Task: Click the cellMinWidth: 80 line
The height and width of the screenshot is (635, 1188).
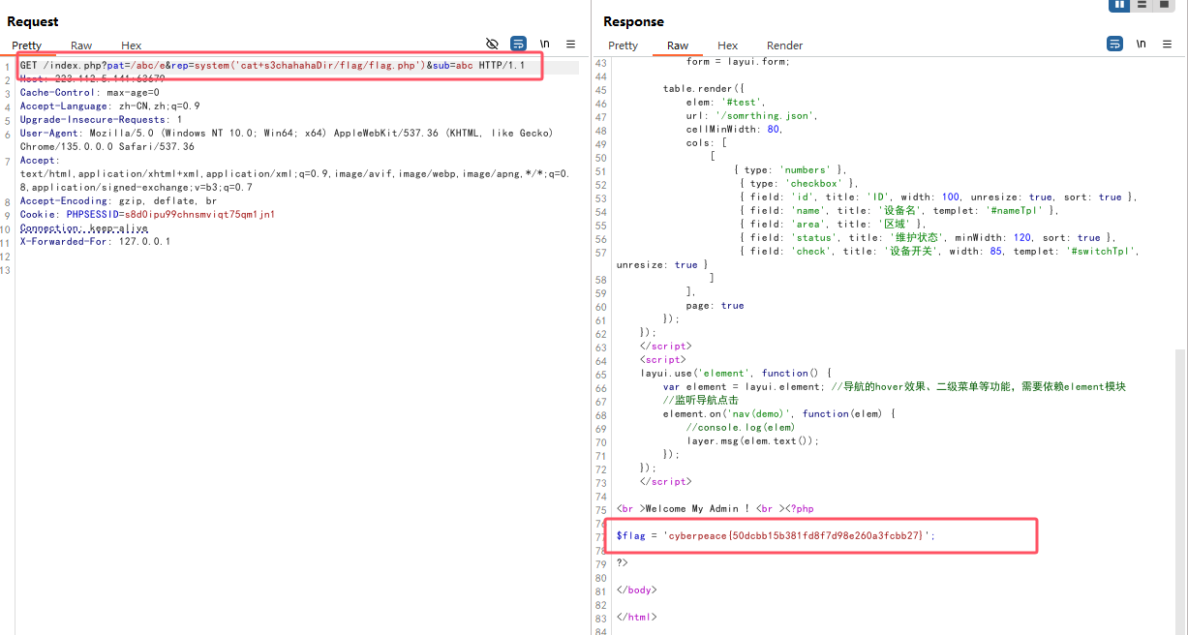Action: point(734,129)
